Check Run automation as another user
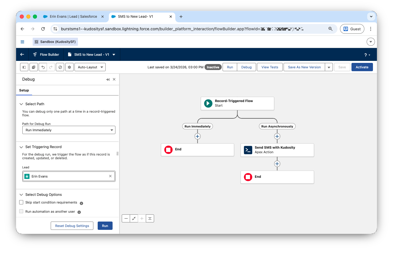 [x=21, y=212]
